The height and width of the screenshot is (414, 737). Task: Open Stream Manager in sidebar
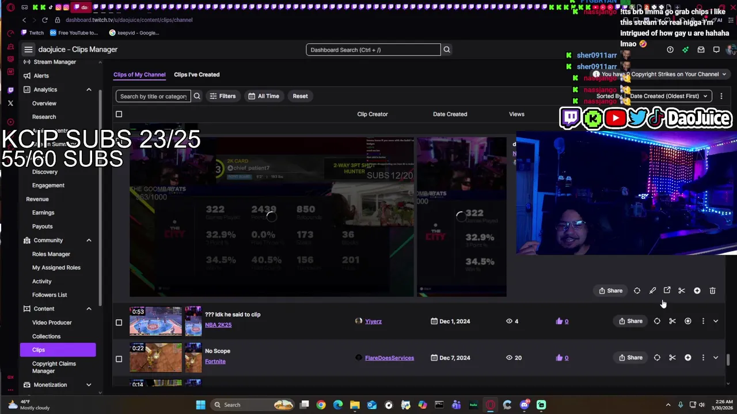click(55, 62)
